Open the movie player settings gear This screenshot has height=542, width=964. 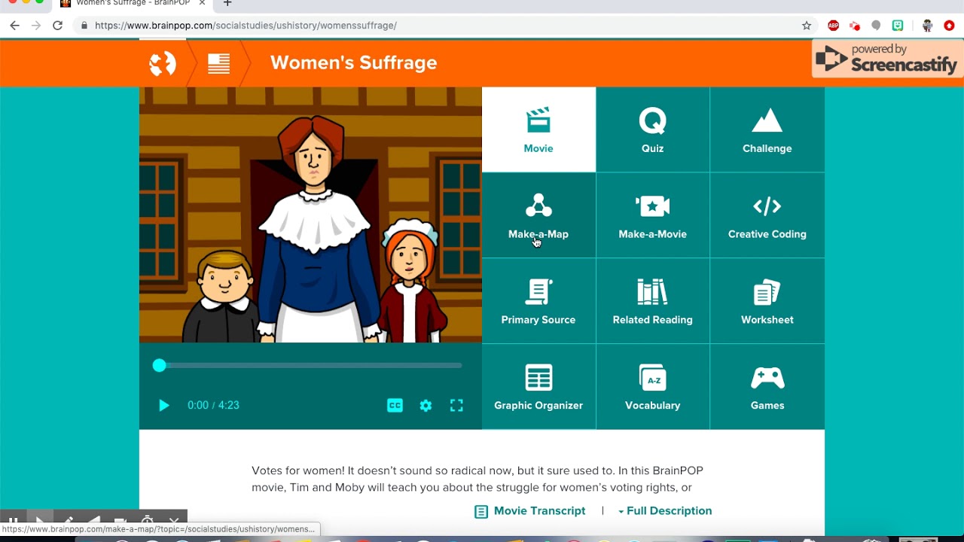pos(426,406)
